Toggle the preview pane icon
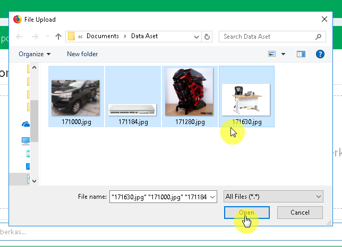Viewport: 342px width, 247px height. point(301,54)
